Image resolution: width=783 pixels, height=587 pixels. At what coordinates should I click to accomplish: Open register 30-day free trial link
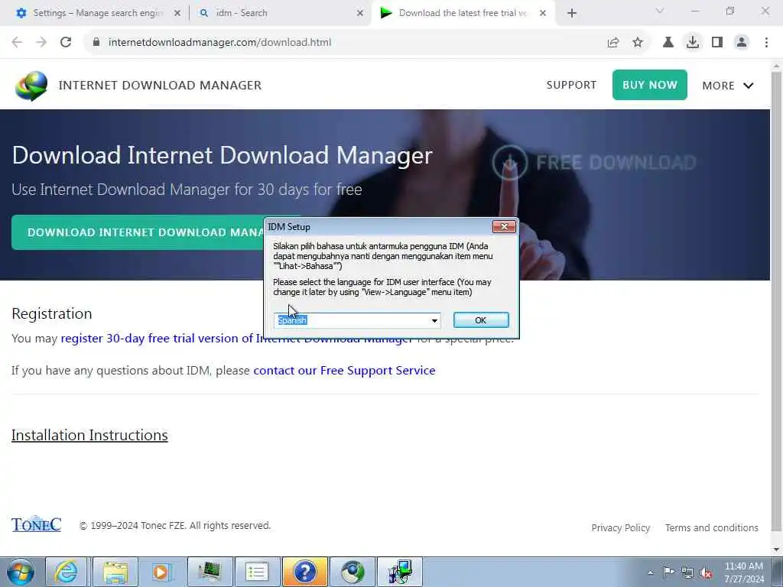coord(236,339)
